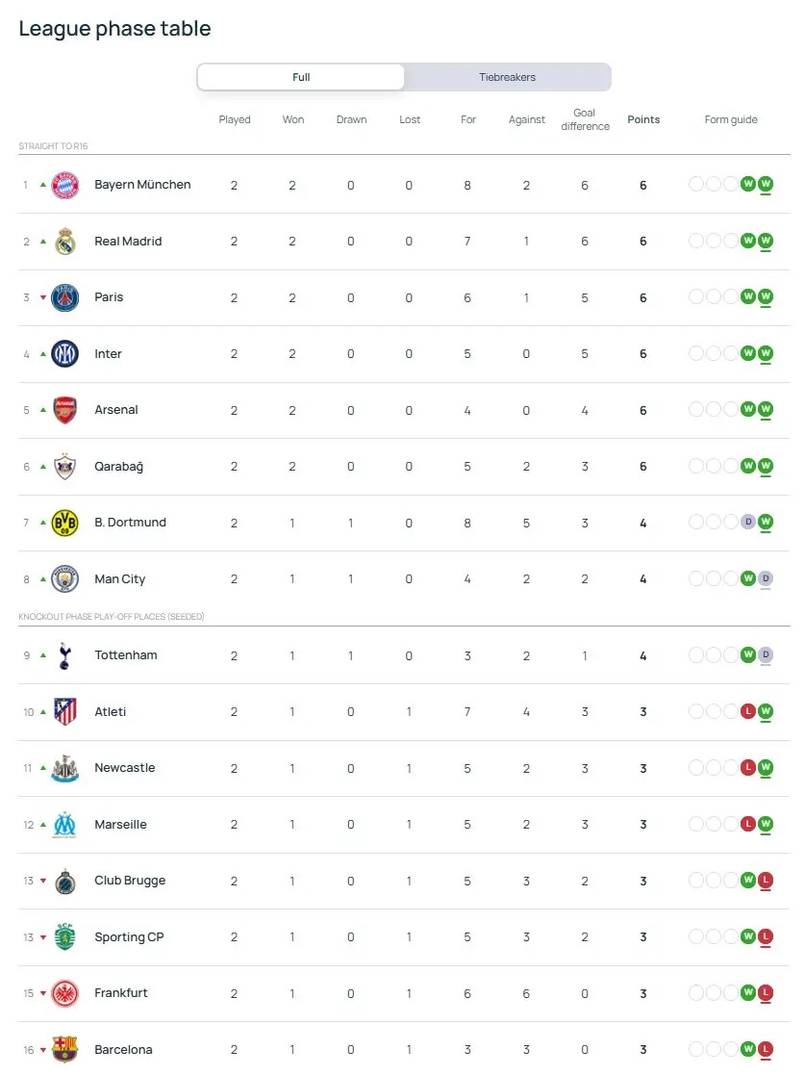Click the Atleti club crest
The width and height of the screenshot is (805, 1075).
click(x=65, y=712)
